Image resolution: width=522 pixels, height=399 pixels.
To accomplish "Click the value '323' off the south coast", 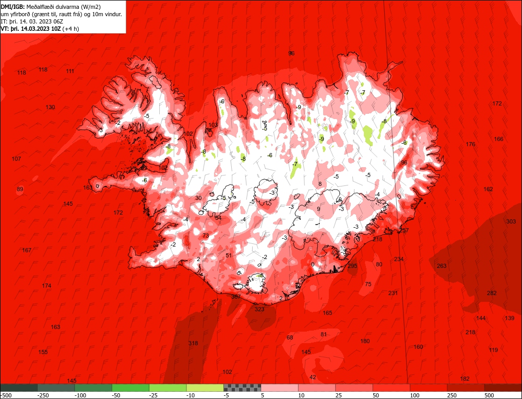I will (259, 309).
